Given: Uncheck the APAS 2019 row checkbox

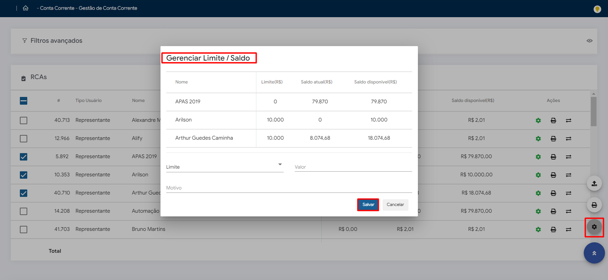Looking at the screenshot, I should (x=24, y=157).
